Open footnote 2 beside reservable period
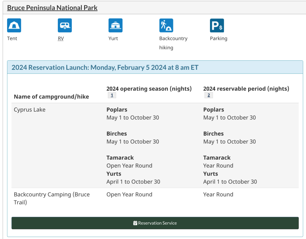Screen dimensions: 306x239 coord(209,95)
